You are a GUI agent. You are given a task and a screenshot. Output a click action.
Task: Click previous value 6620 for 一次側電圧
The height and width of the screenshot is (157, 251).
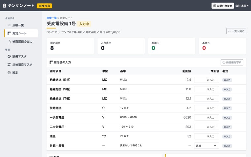pyautogui.click(x=187, y=117)
